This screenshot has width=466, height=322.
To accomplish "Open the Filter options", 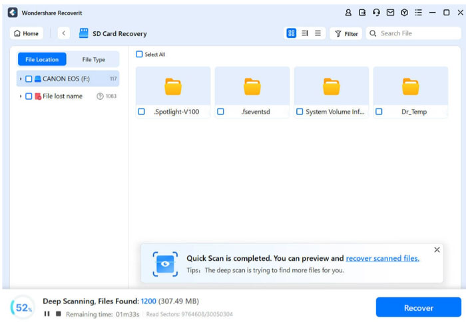I will [346, 33].
